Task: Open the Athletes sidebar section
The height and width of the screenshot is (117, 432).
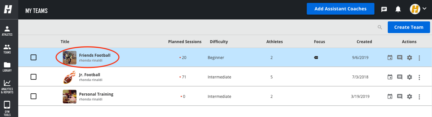Action: (x=7, y=31)
